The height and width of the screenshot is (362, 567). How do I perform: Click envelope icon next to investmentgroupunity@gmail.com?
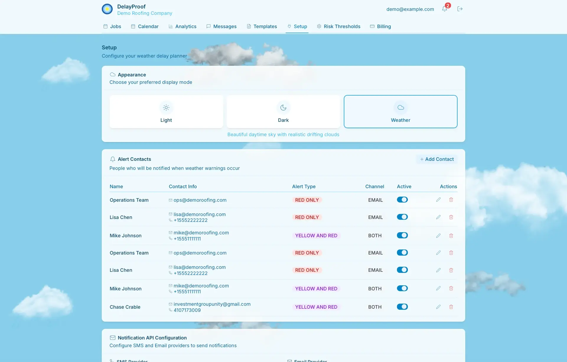click(x=170, y=304)
